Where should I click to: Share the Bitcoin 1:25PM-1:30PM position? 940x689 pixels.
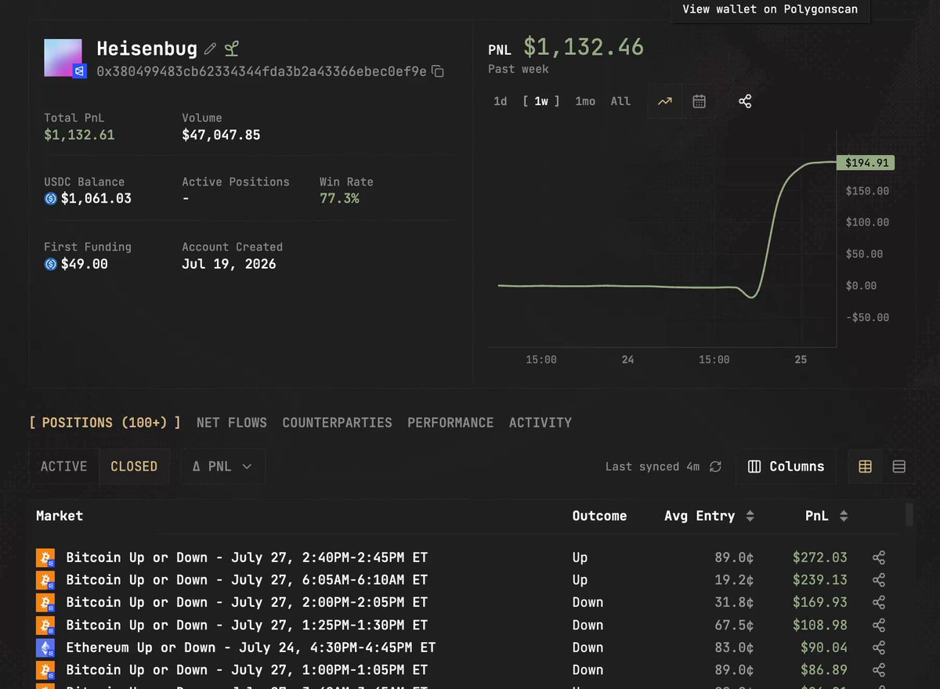[879, 625]
